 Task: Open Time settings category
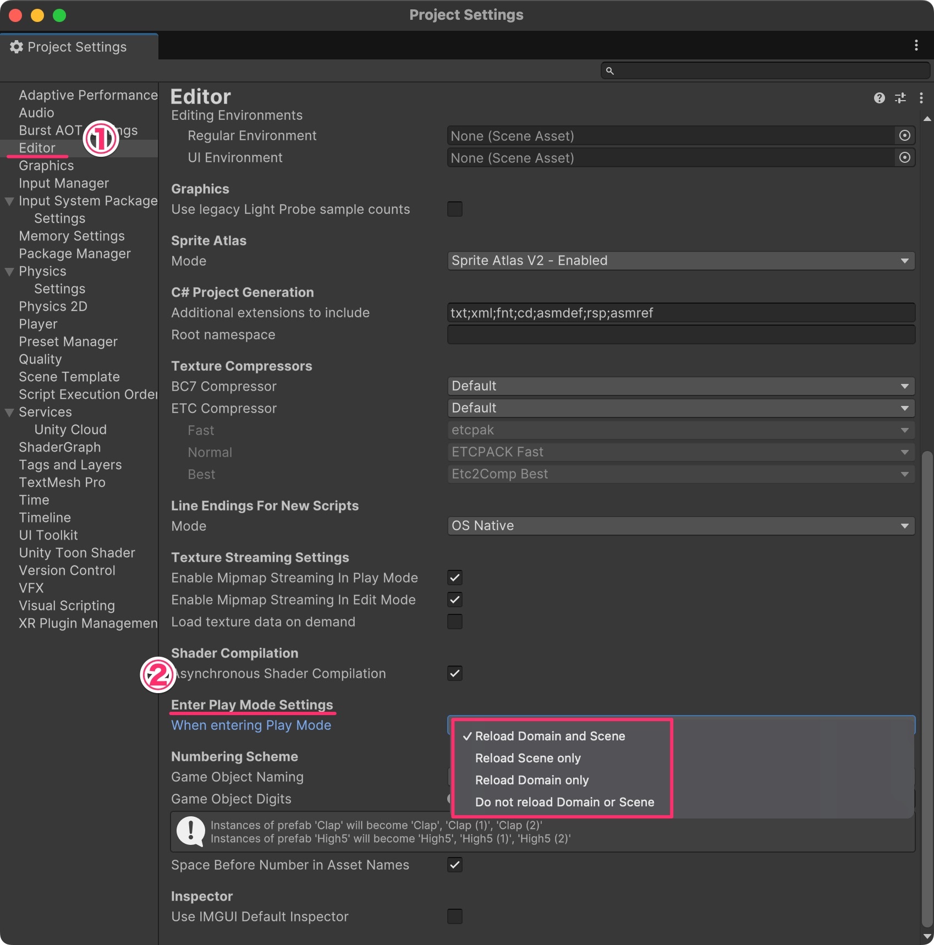tap(34, 500)
